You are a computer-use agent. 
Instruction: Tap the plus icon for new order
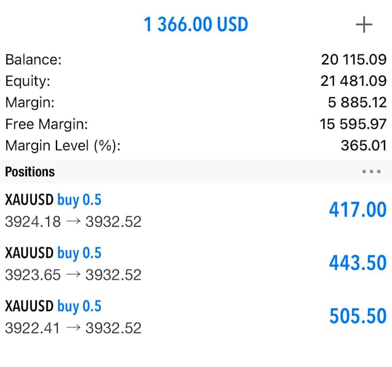(x=364, y=25)
